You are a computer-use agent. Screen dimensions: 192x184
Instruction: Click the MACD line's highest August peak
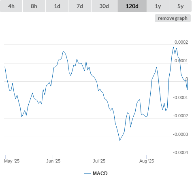(x=173, y=47)
